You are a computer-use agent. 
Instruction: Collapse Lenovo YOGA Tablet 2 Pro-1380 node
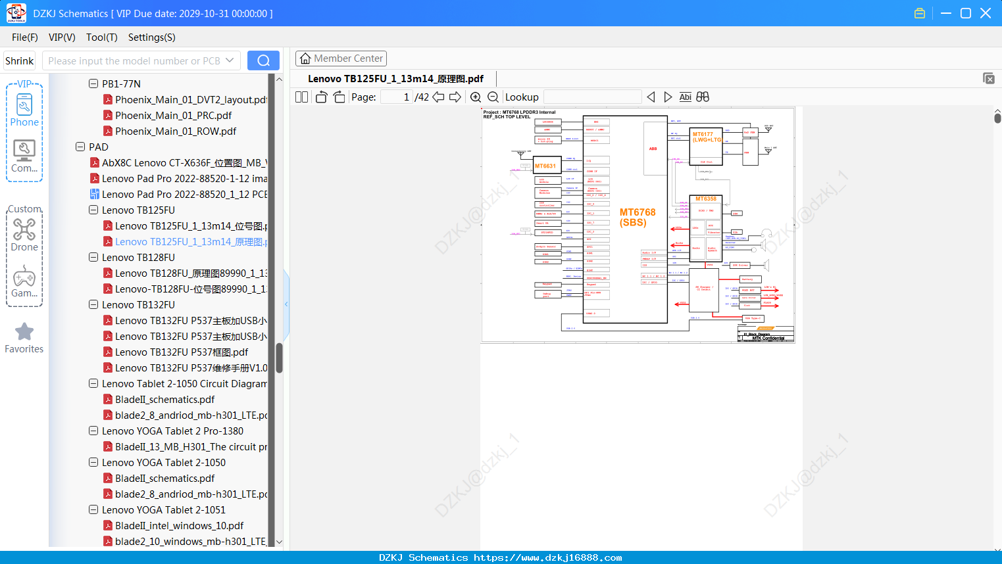coord(93,431)
